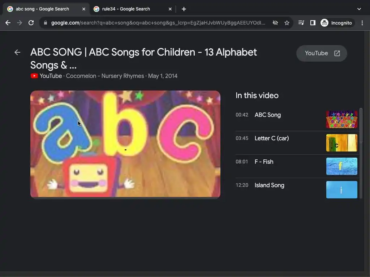370x277 pixels.
Task: Jump to ABC Song at 00:42
Action: click(x=267, y=115)
